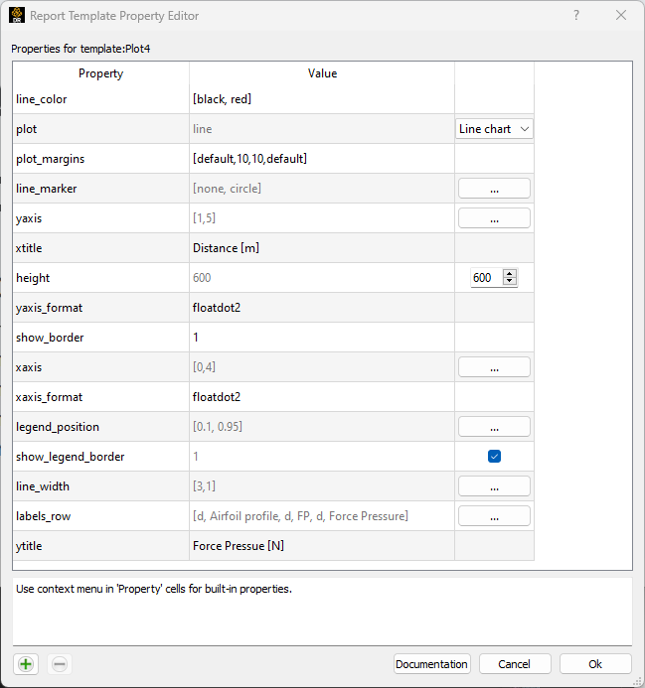The image size is (645, 688).
Task: Click the line_marker value [none, circle]
Action: click(322, 189)
